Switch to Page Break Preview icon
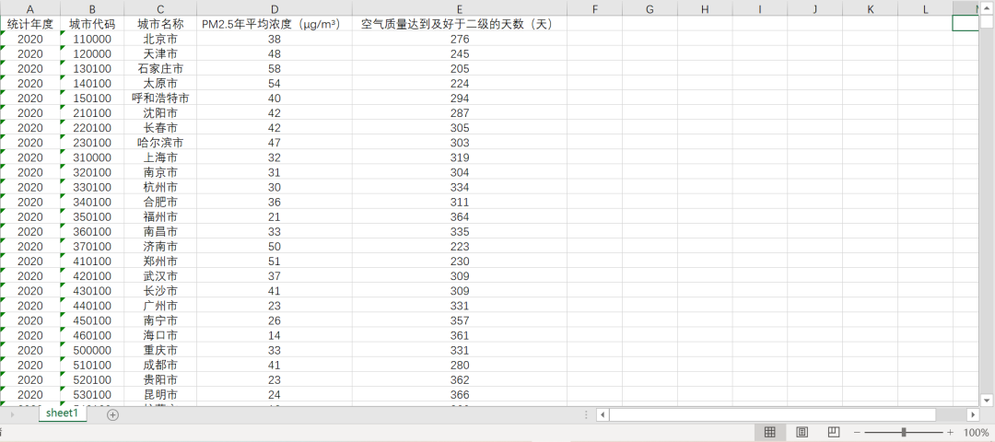Screen dimensions: 995x442 (835, 432)
